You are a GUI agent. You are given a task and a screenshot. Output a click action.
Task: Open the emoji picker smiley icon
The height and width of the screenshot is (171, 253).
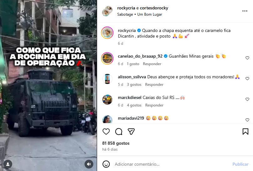tap(106, 164)
